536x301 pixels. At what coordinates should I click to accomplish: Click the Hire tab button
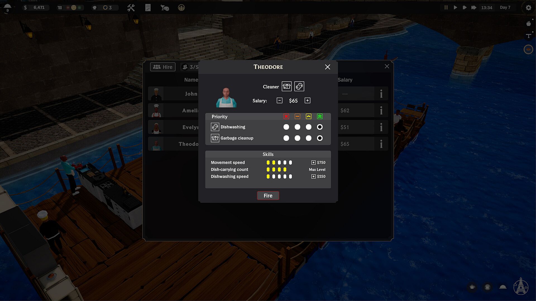click(163, 67)
